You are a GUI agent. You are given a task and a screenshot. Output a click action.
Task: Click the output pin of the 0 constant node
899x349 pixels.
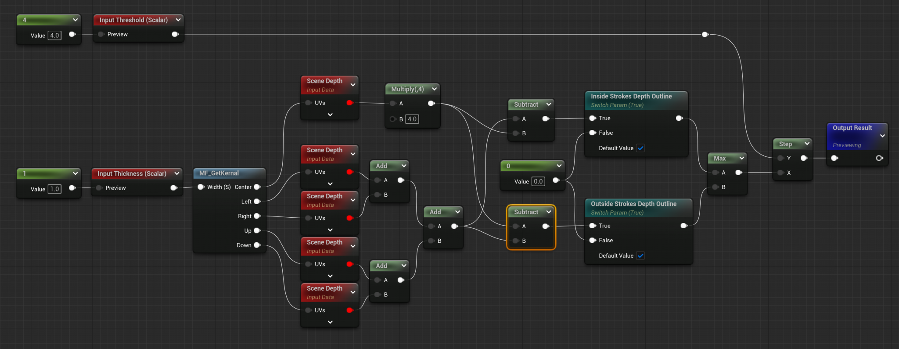[x=556, y=180]
